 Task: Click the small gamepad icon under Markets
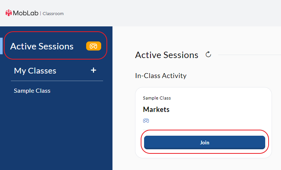click(146, 121)
